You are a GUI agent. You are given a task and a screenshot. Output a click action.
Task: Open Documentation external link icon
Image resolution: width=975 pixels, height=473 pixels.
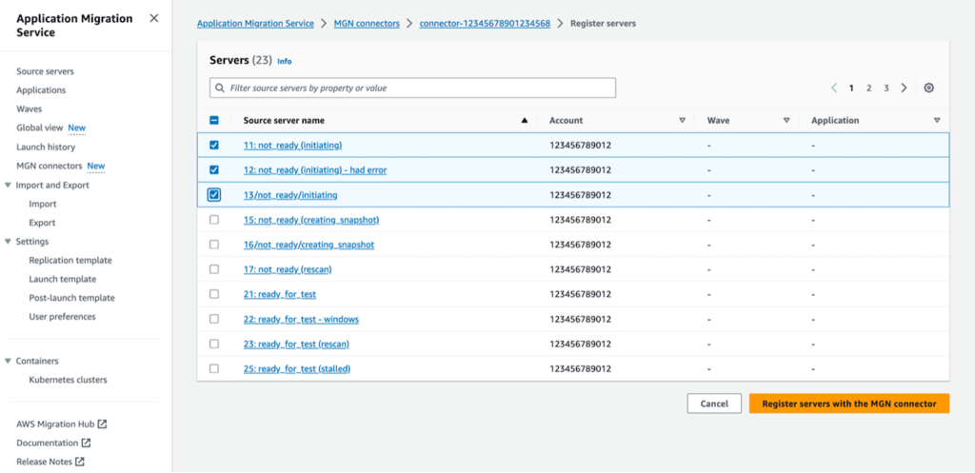87,443
